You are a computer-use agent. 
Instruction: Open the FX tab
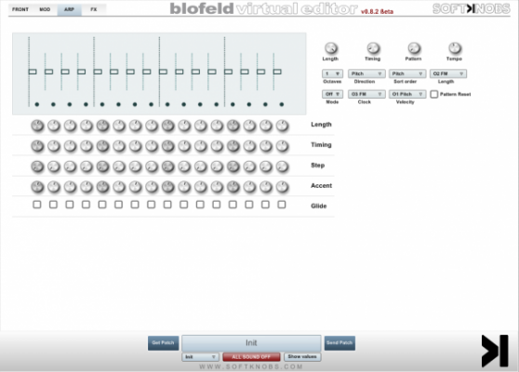click(94, 9)
